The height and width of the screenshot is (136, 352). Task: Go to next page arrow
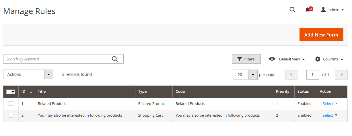[x=341, y=75]
